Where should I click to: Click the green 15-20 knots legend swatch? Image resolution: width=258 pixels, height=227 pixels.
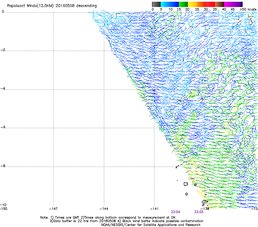(183, 4)
